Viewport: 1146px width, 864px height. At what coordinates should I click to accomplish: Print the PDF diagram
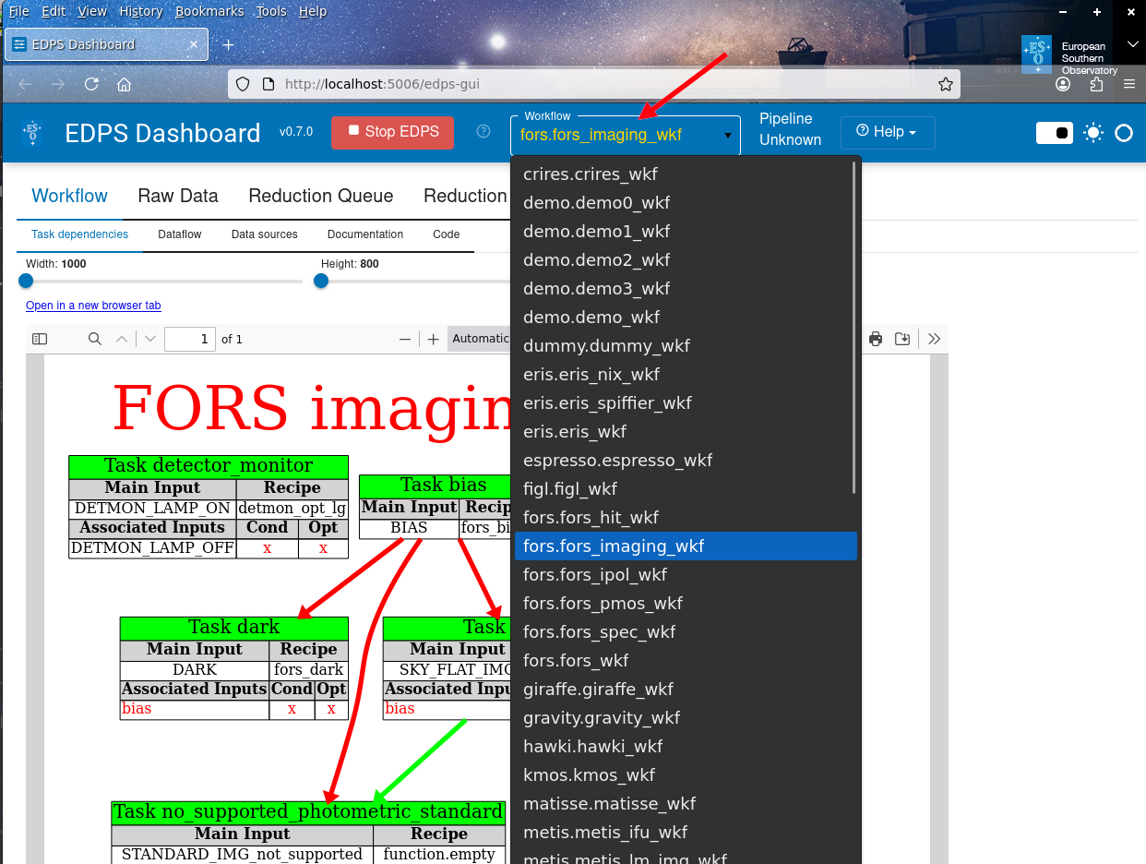(876, 339)
